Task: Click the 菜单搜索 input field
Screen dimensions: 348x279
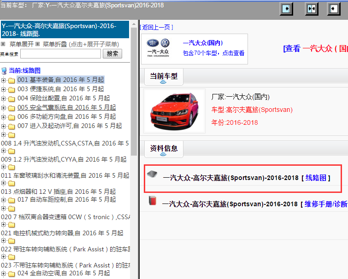Action: (60, 53)
